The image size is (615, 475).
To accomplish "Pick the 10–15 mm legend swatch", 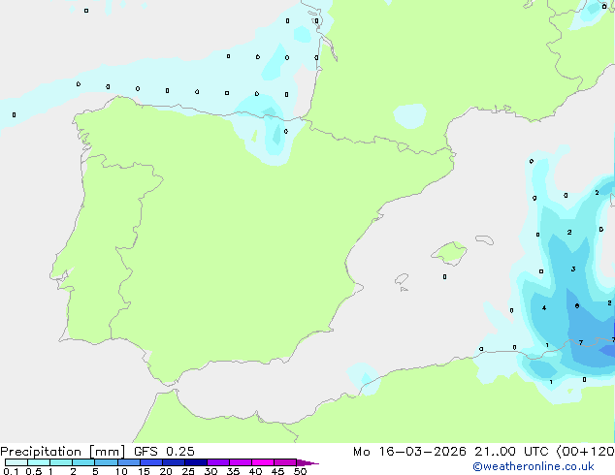I will click(x=129, y=462).
